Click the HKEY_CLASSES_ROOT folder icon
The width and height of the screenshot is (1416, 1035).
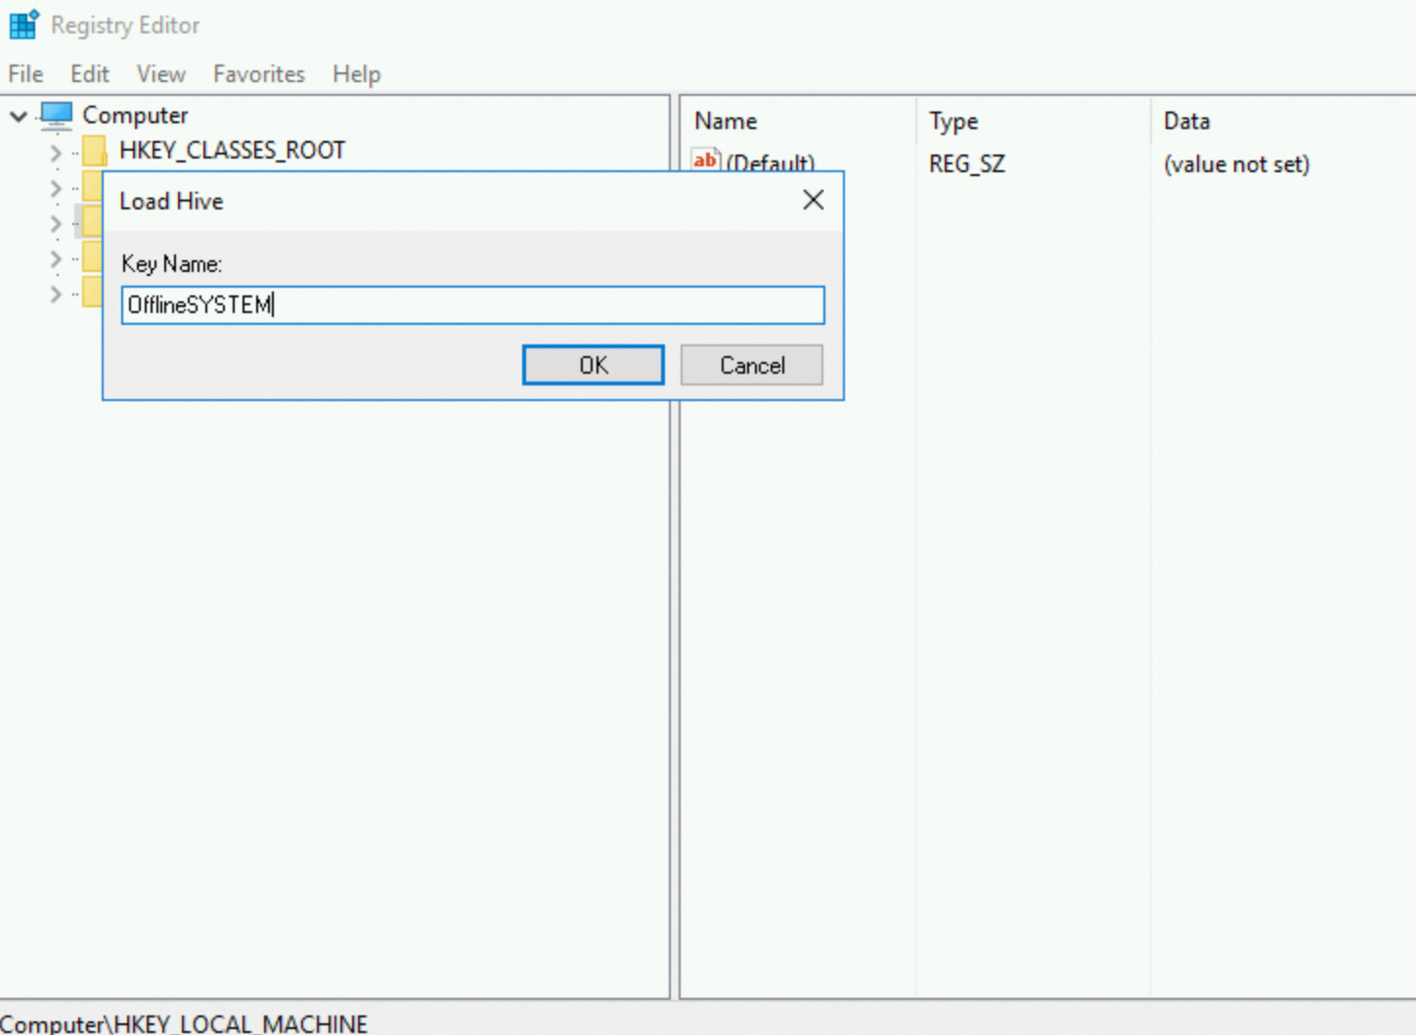[x=95, y=151]
